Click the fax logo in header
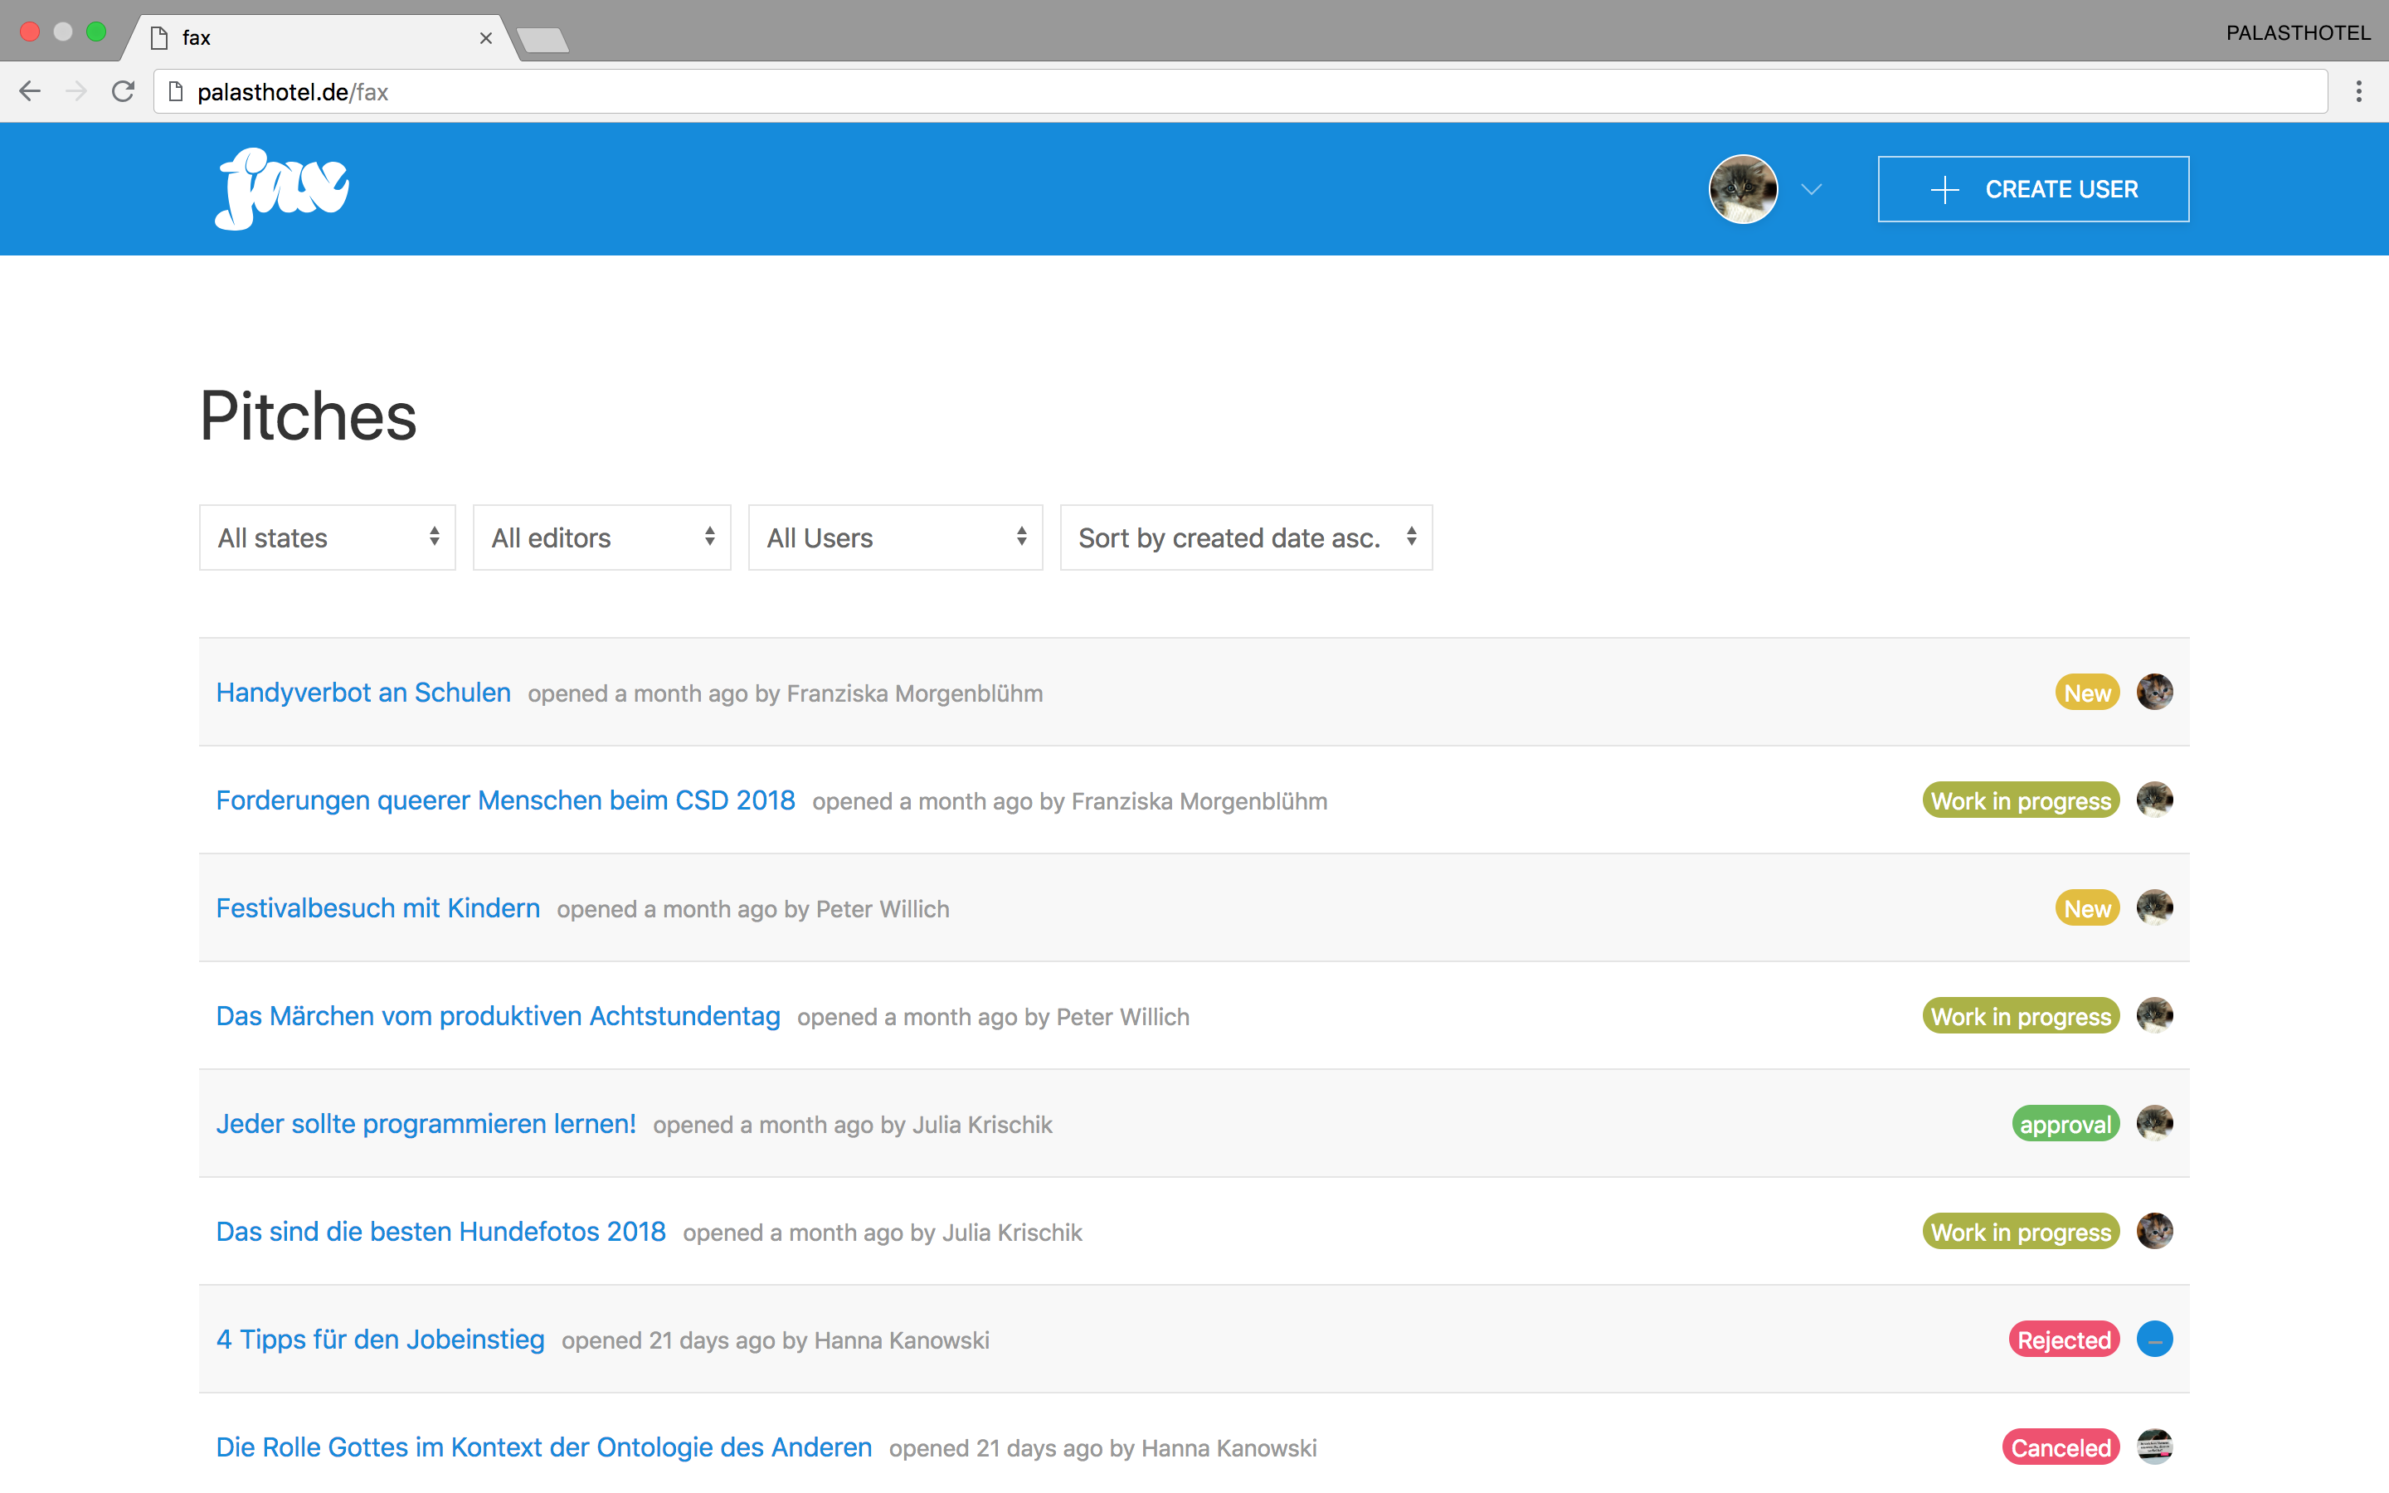 point(282,188)
